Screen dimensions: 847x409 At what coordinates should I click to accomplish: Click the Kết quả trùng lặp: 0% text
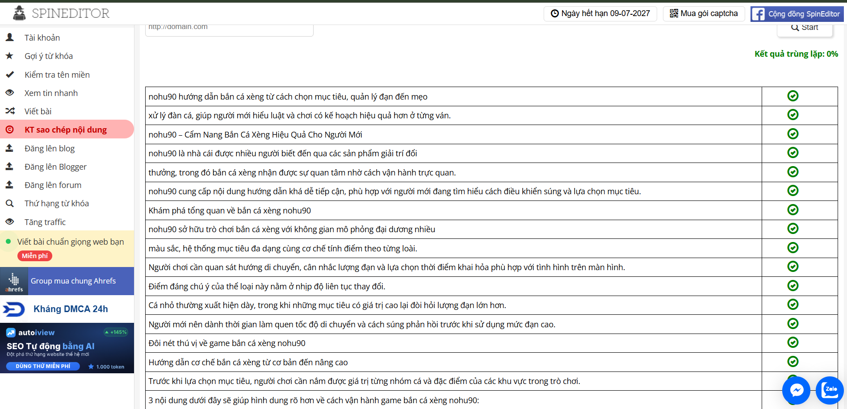(x=796, y=54)
